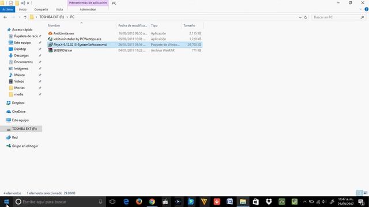Open recent locations dropdown arrow
The width and height of the screenshot is (369, 207).
coord(20,17)
